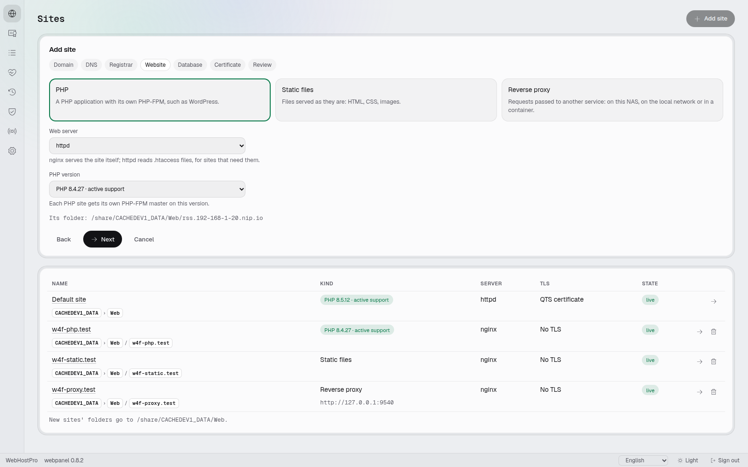Viewport: 748px width, 467px height.
Task: Select the Static files site type card
Action: [386, 100]
